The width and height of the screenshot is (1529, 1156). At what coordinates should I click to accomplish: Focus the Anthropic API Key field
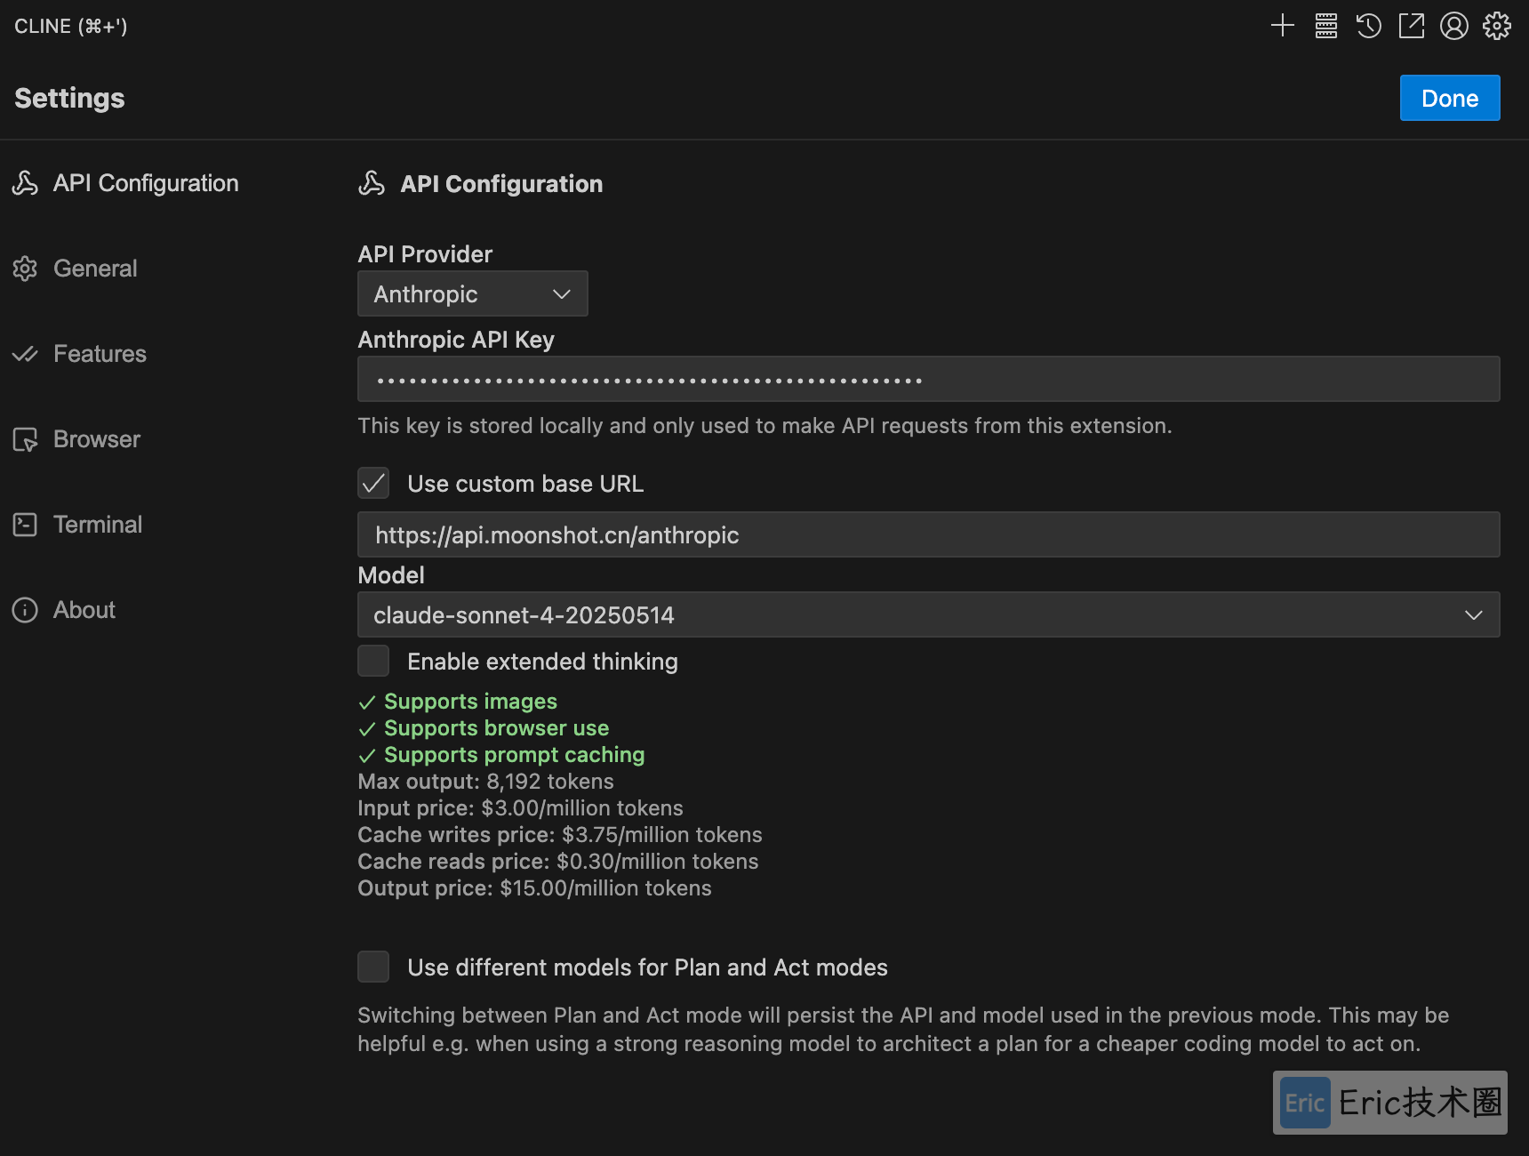click(928, 379)
